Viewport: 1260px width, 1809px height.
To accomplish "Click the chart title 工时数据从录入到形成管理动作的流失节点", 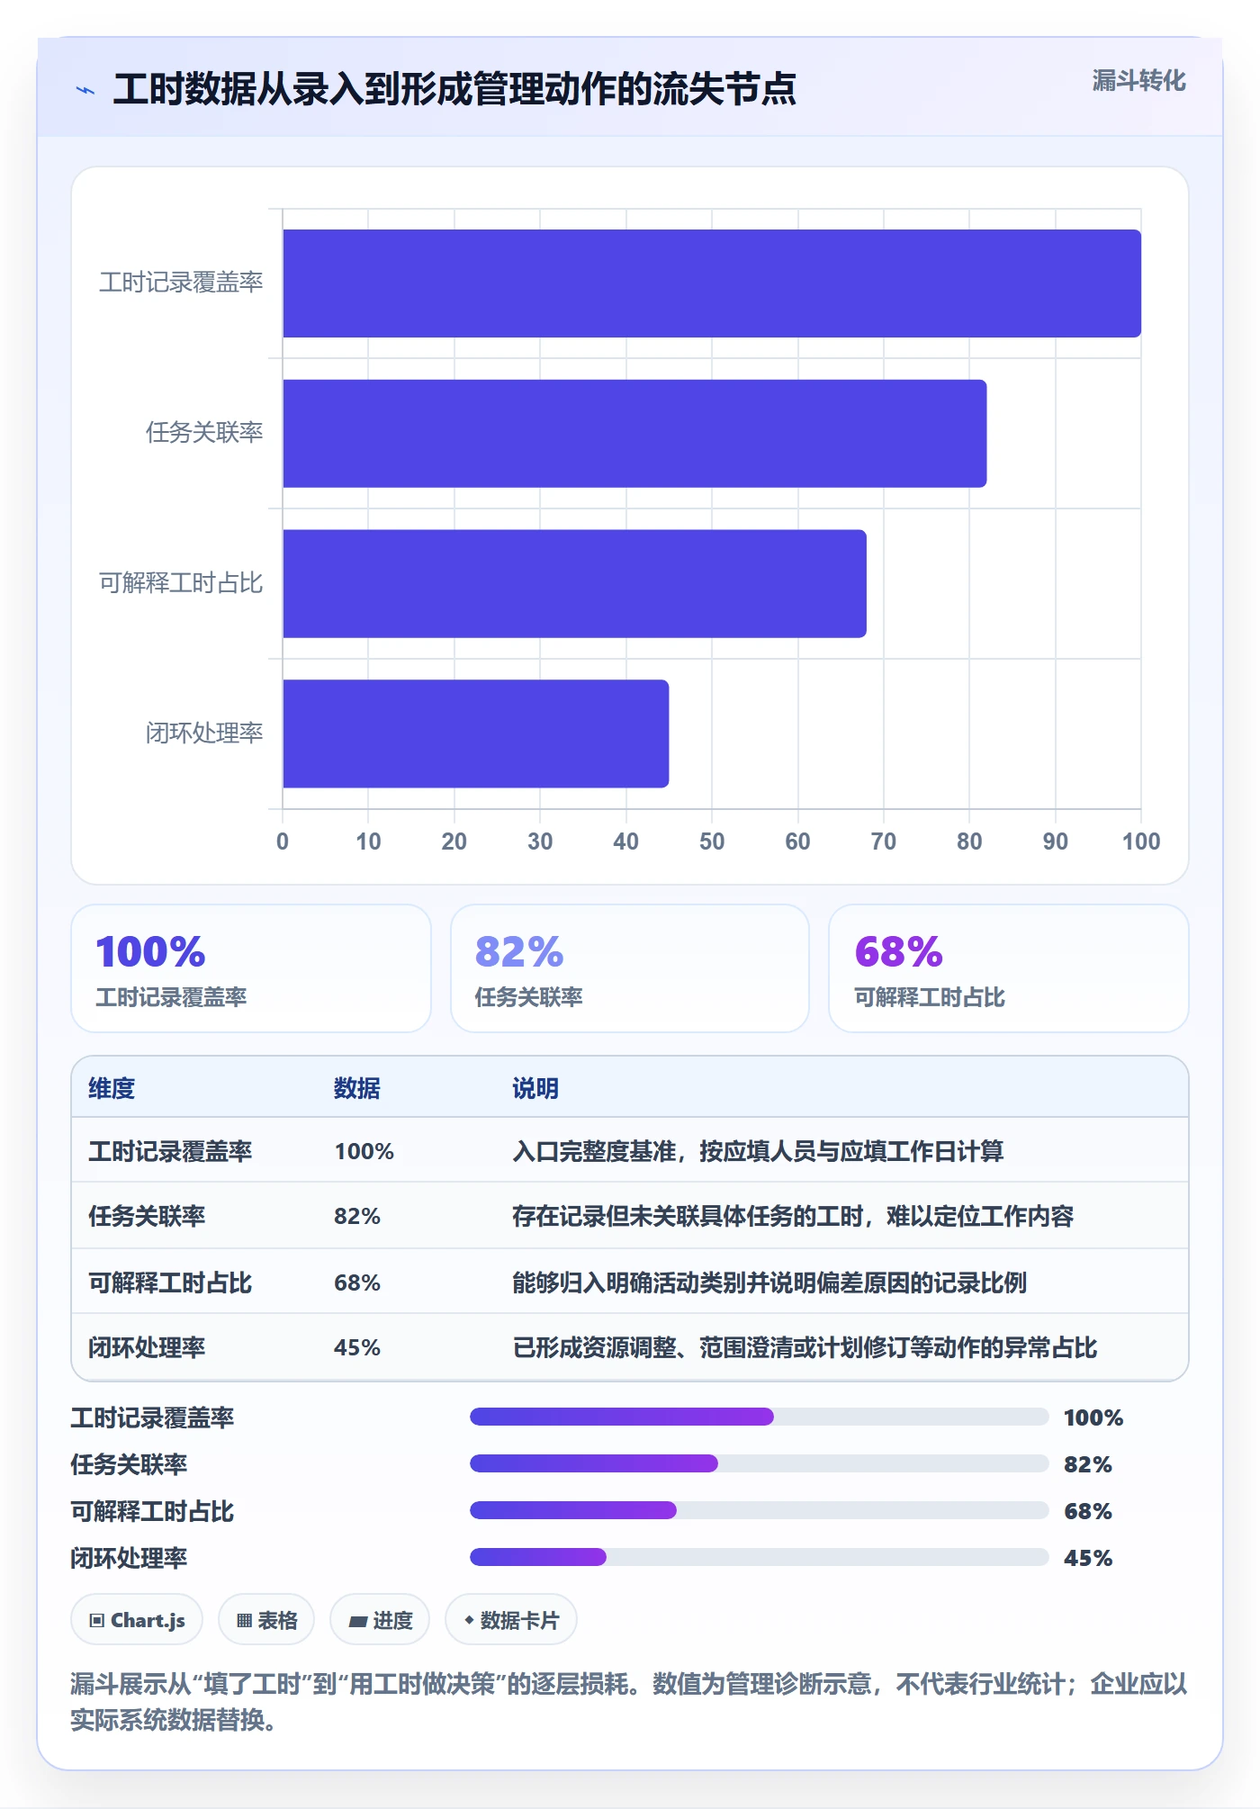I will (454, 89).
